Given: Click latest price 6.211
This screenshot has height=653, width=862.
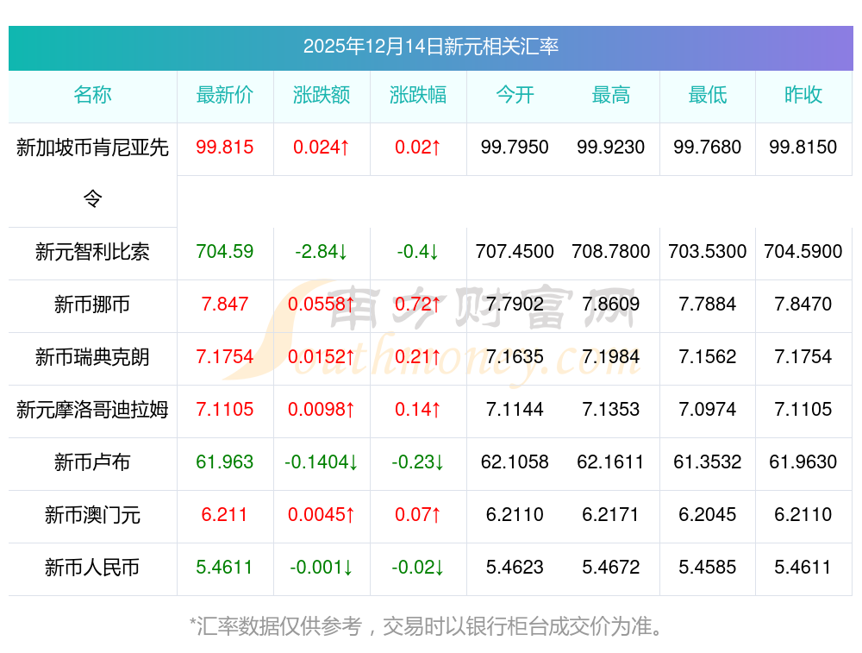Looking at the screenshot, I should (x=225, y=514).
